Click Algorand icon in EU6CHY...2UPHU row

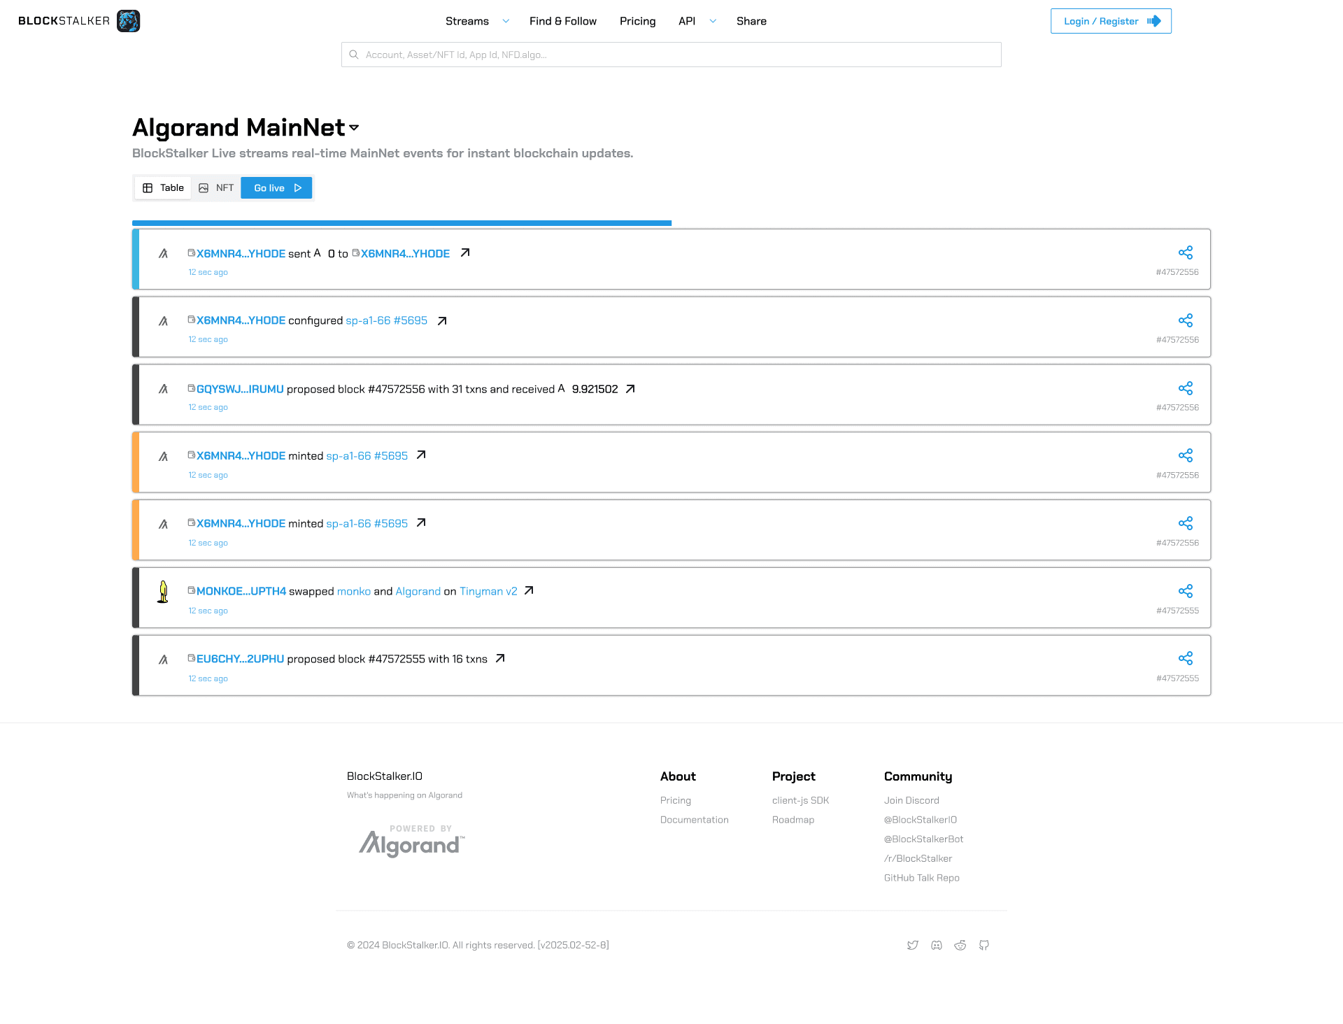point(163,660)
